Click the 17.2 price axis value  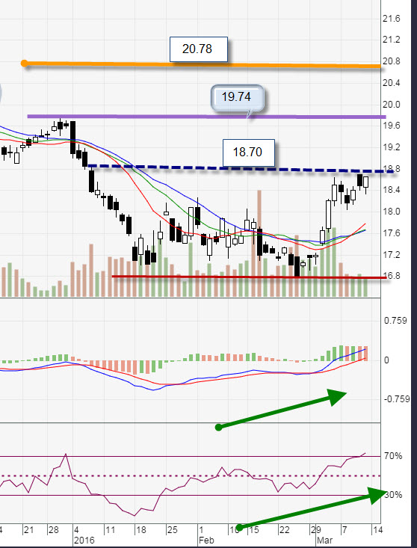coord(391,255)
